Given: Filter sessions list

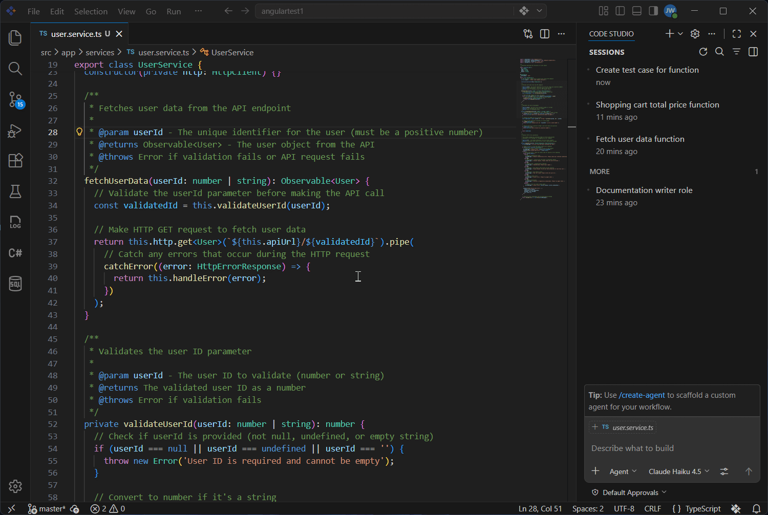Looking at the screenshot, I should [x=737, y=52].
